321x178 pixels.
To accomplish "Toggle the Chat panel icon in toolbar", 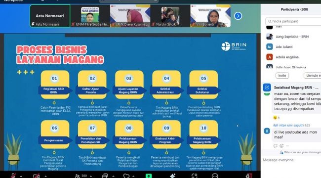I will (x=105, y=176).
